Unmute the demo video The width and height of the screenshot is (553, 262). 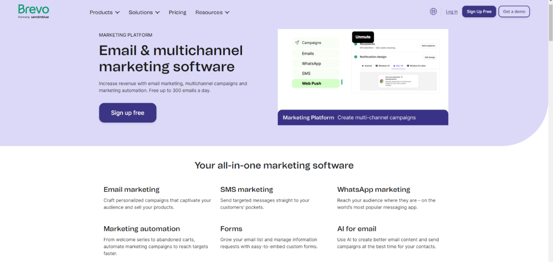[363, 37]
